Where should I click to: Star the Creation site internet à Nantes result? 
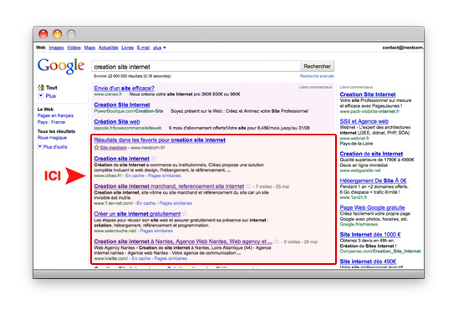(277, 241)
